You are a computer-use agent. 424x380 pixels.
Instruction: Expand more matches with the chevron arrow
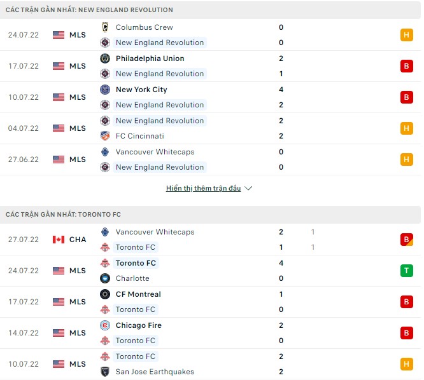click(x=248, y=189)
